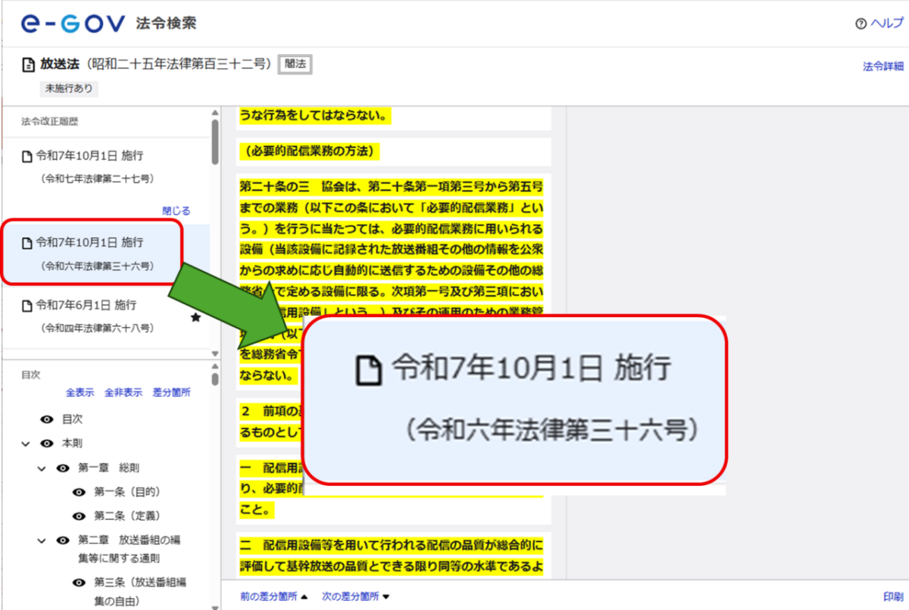The height and width of the screenshot is (610, 909).
Task: Click the star icon next to 令和7年6月1日 施行
Action: (x=195, y=318)
